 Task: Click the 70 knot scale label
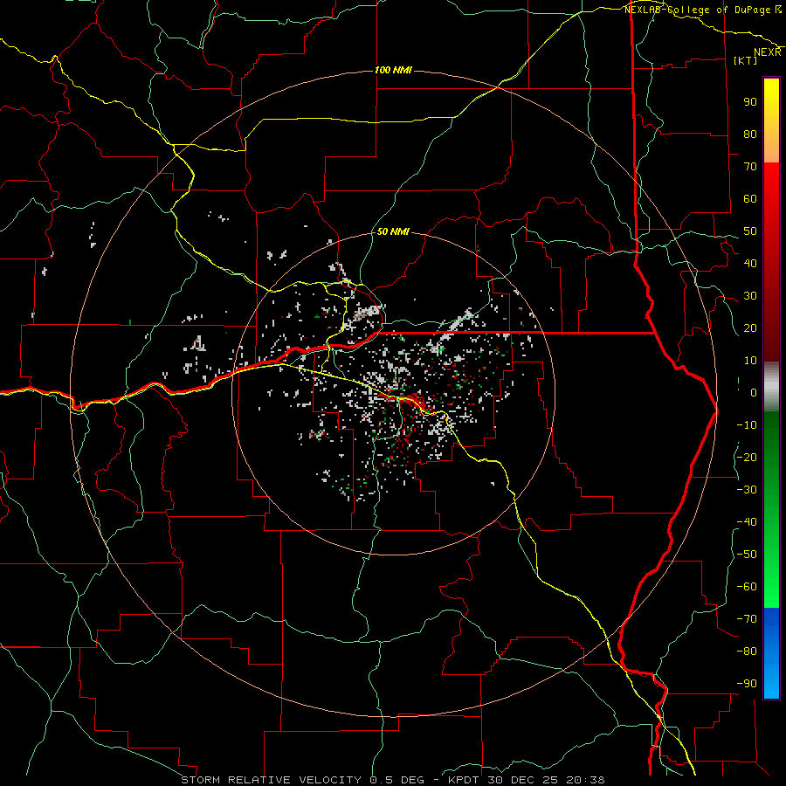click(750, 167)
